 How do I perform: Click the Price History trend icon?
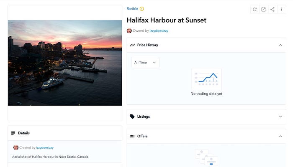[x=132, y=45]
